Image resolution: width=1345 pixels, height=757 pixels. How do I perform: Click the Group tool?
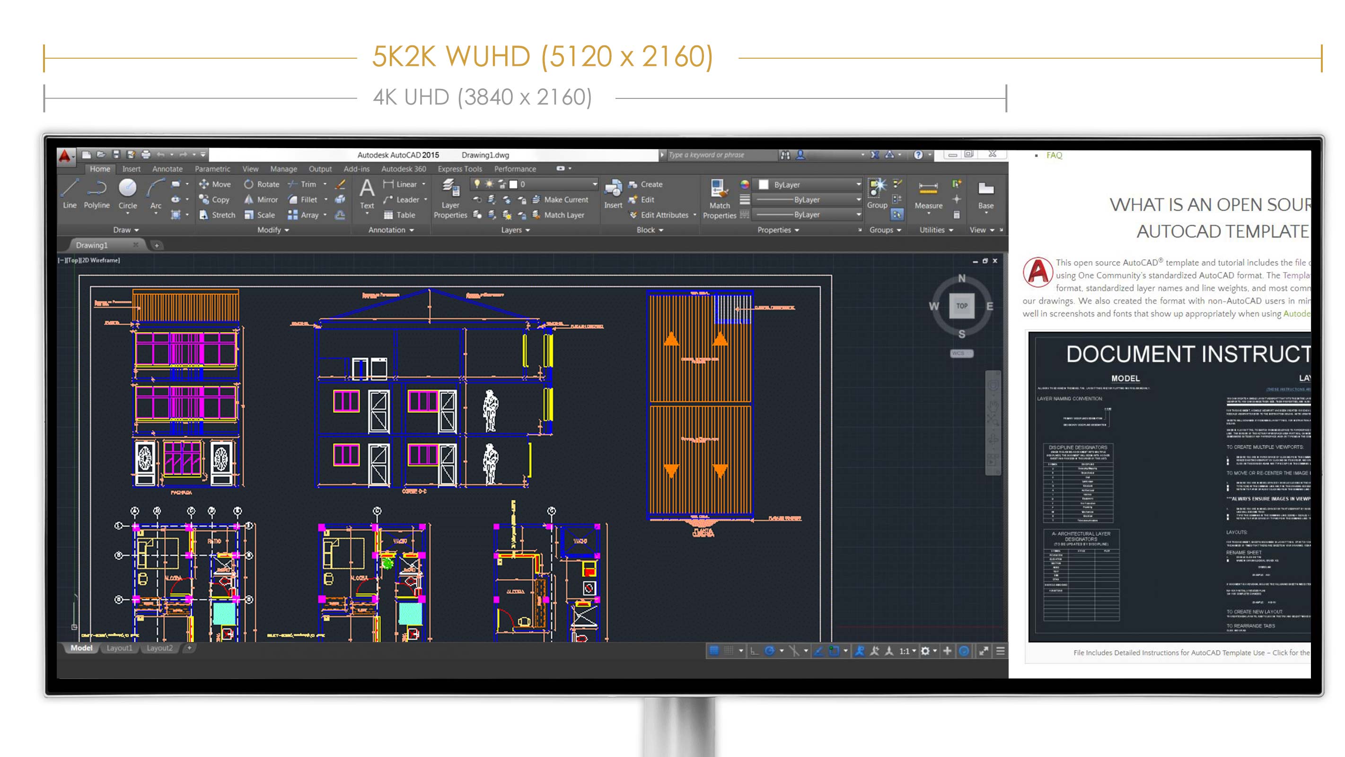coord(877,193)
